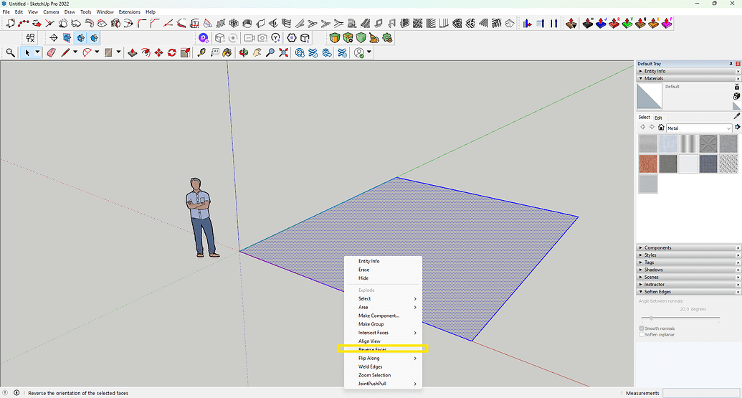Viewport: 742px width, 398px height.
Task: Choose the Rotate tool
Action: click(172, 52)
